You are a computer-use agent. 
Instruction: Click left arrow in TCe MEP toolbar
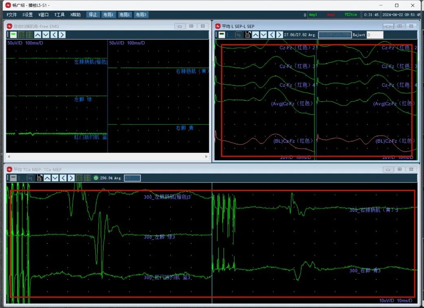pos(63,178)
